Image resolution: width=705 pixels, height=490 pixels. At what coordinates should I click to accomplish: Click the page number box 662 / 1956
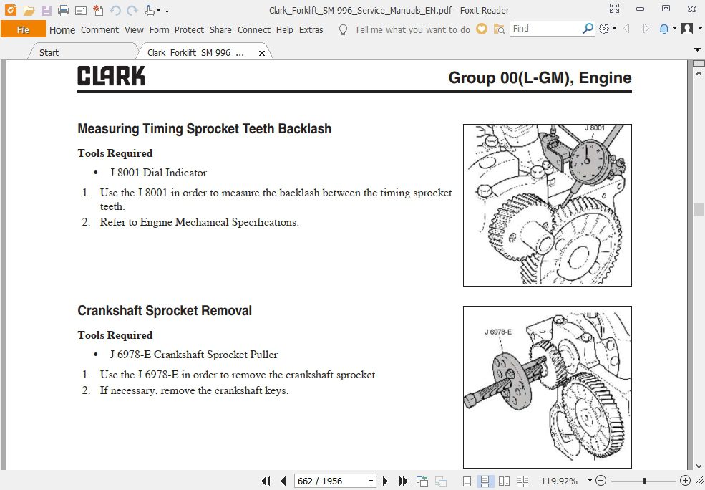331,481
